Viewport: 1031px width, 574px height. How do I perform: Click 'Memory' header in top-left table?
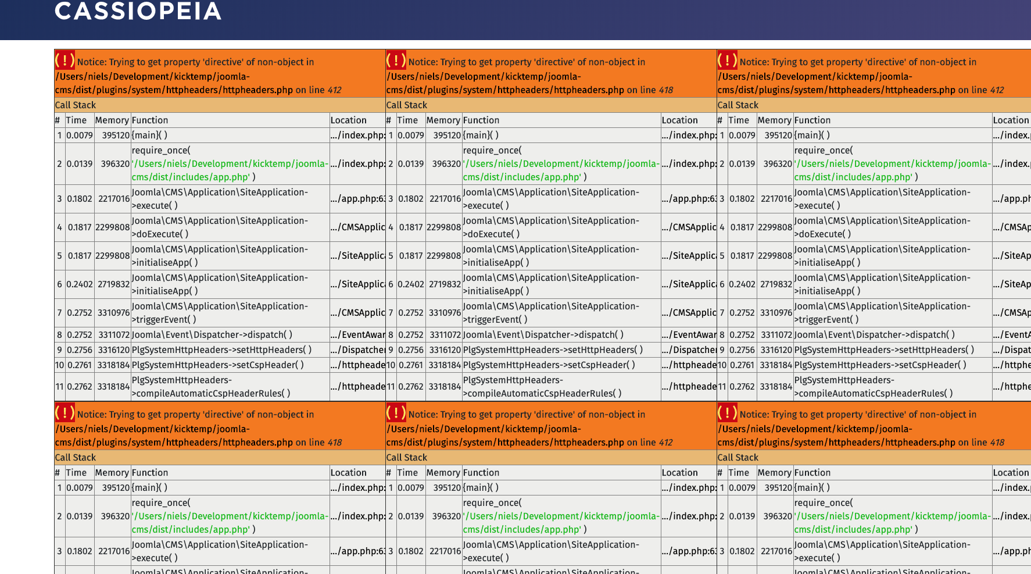click(x=112, y=120)
